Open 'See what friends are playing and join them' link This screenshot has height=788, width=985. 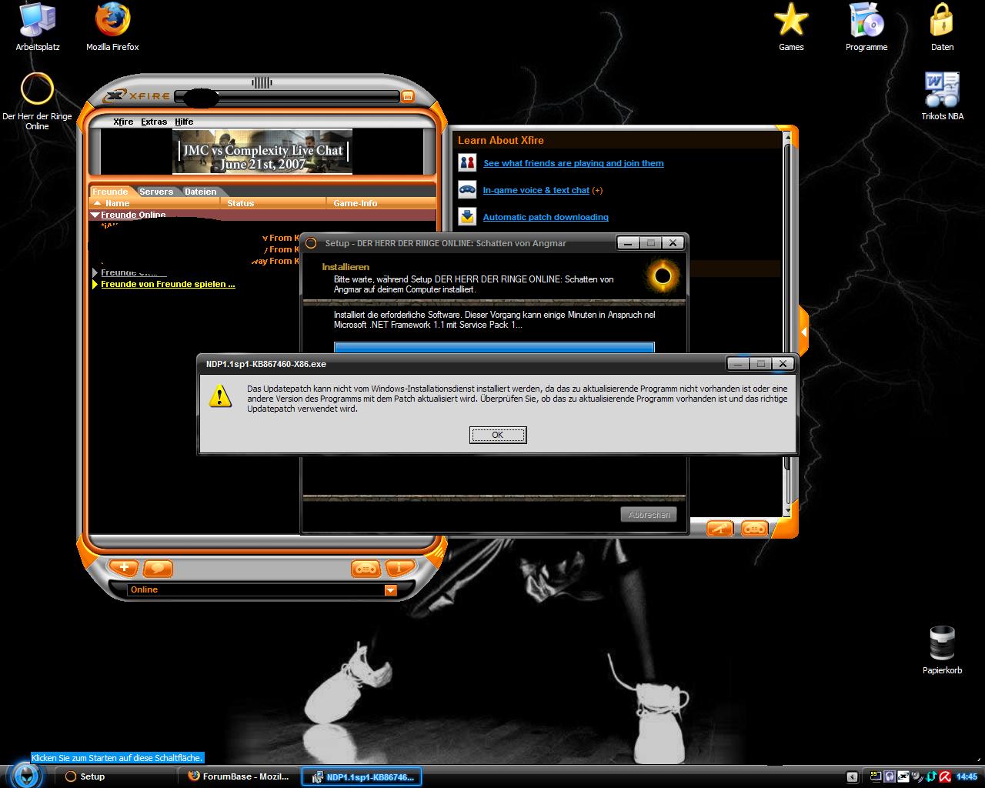[x=573, y=163]
